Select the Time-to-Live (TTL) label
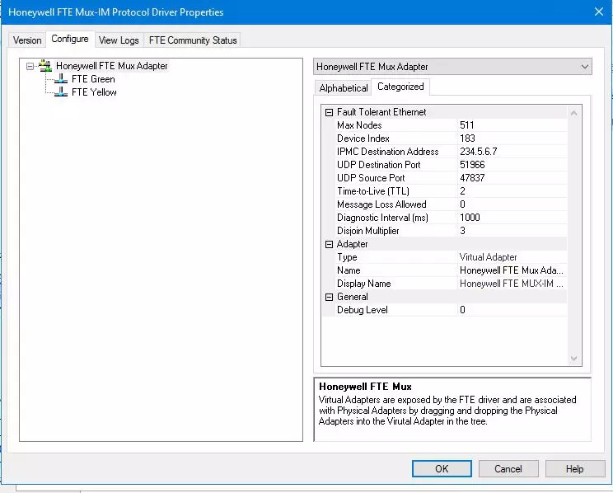 (373, 191)
